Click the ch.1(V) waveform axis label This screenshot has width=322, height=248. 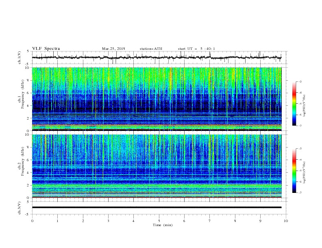20,58
